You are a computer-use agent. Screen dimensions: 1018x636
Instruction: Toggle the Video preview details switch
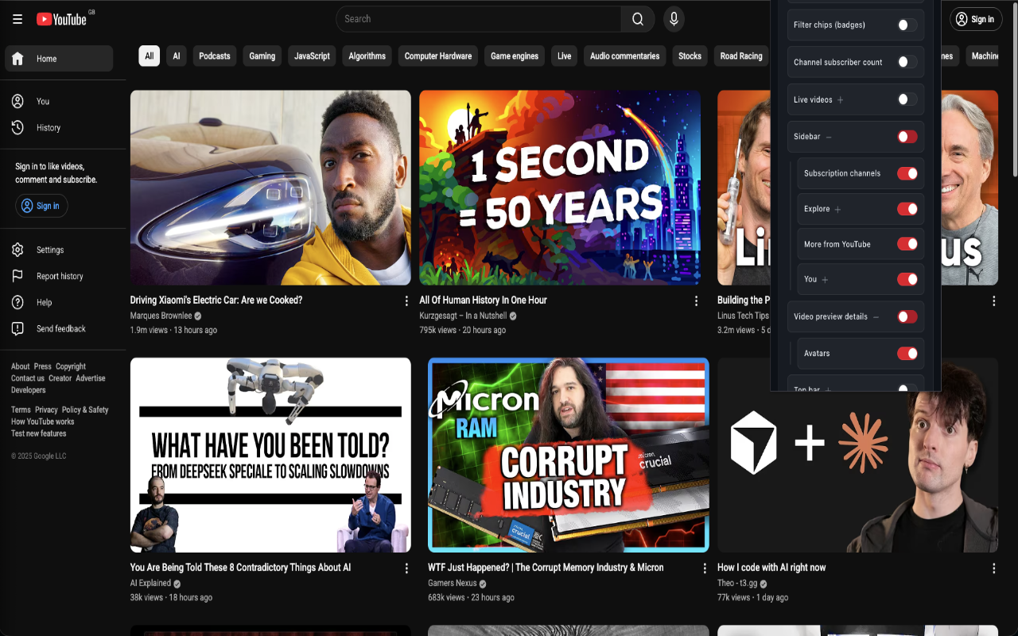pyautogui.click(x=907, y=316)
